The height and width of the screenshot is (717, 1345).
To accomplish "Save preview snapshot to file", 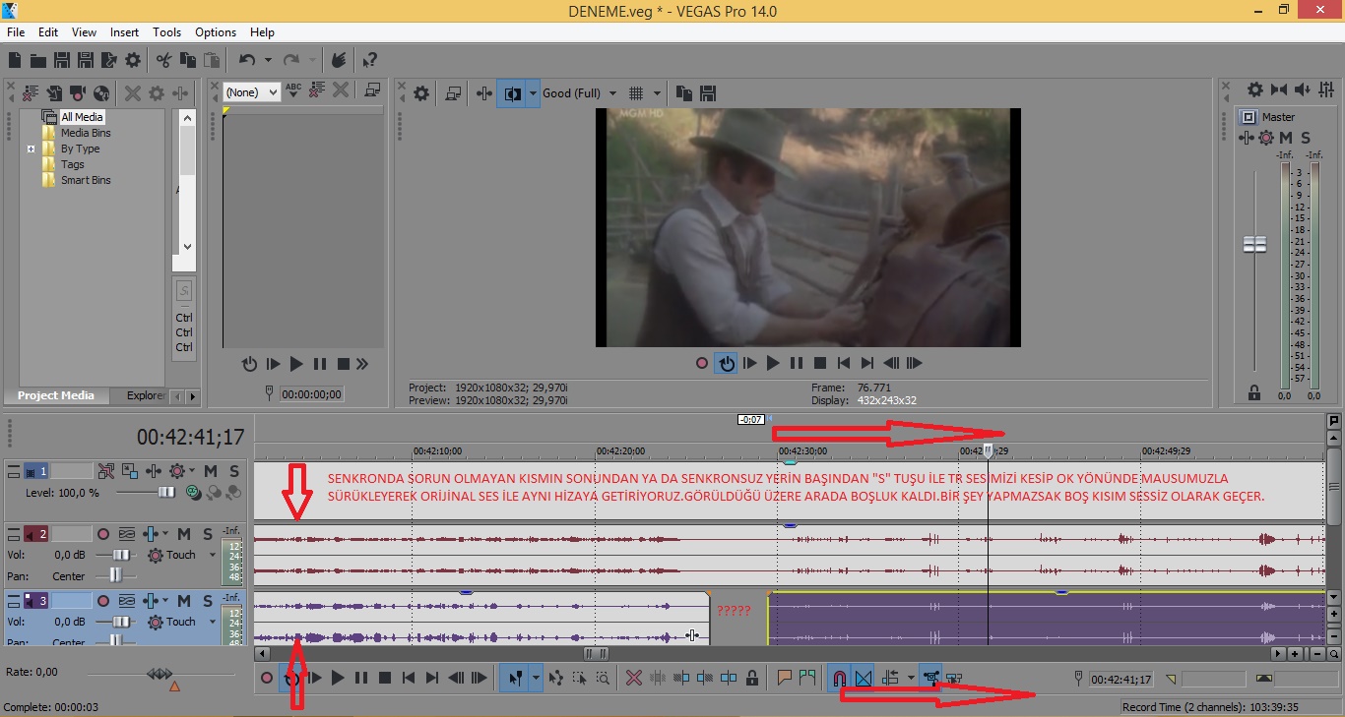I will pyautogui.click(x=707, y=93).
